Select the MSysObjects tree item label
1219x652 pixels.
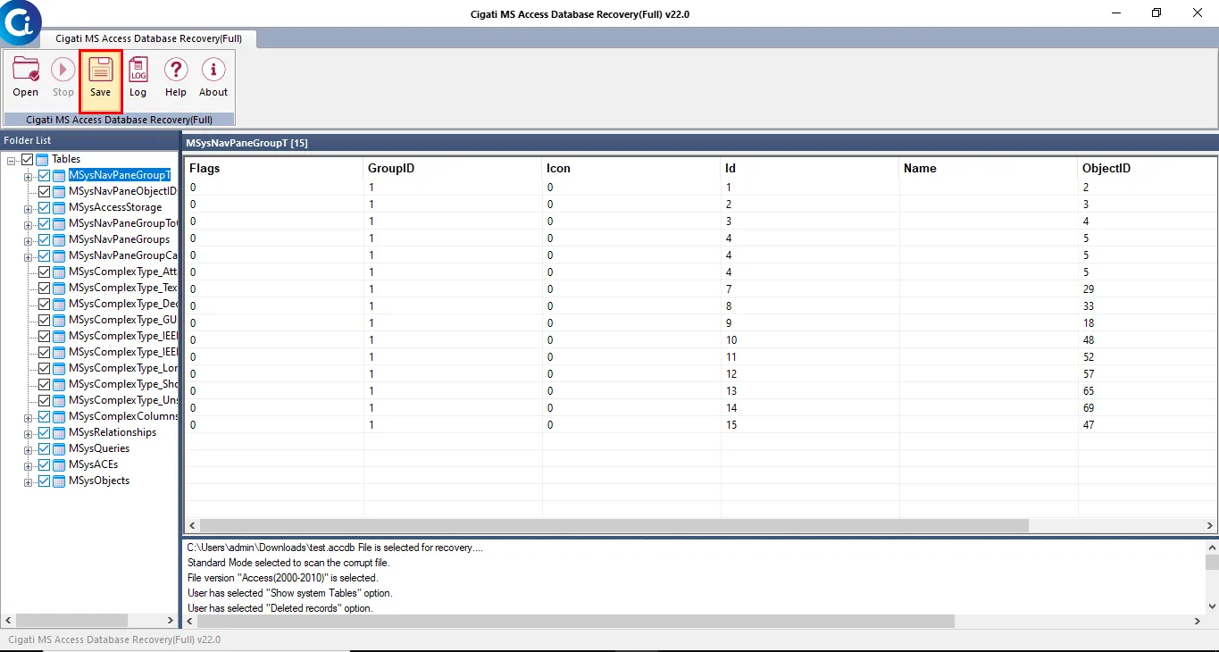(99, 481)
